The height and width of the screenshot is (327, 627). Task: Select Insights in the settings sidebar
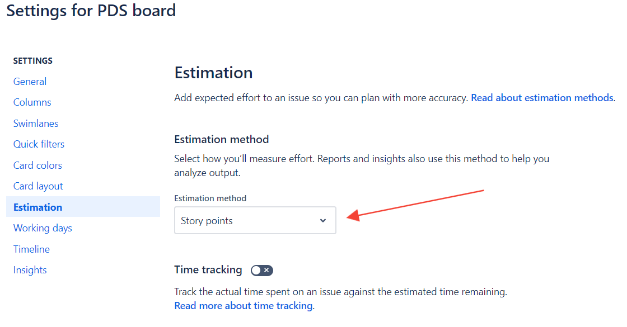tap(30, 270)
